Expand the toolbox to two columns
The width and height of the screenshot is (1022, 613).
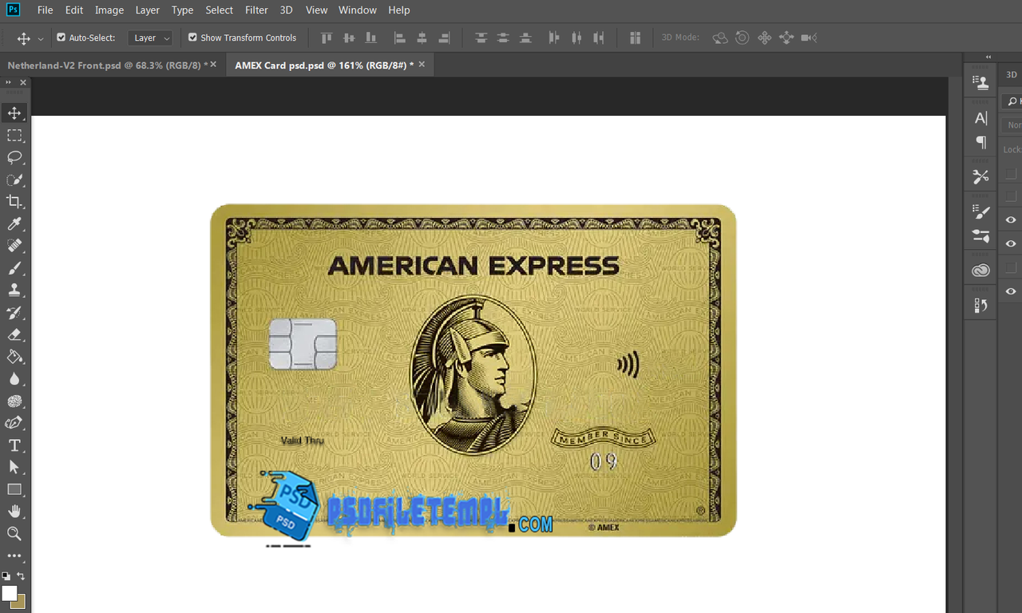coord(9,82)
